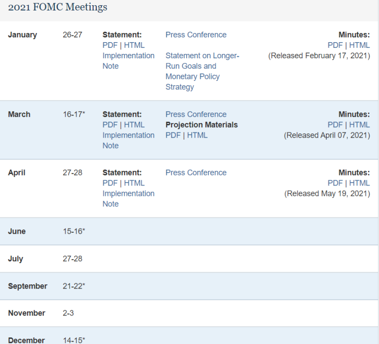Open January minutes PDF link
Image resolution: width=379 pixels, height=344 pixels.
click(x=335, y=45)
